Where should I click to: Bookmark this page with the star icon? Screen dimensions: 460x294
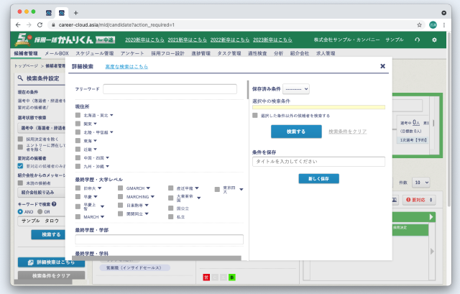pyautogui.click(x=419, y=24)
